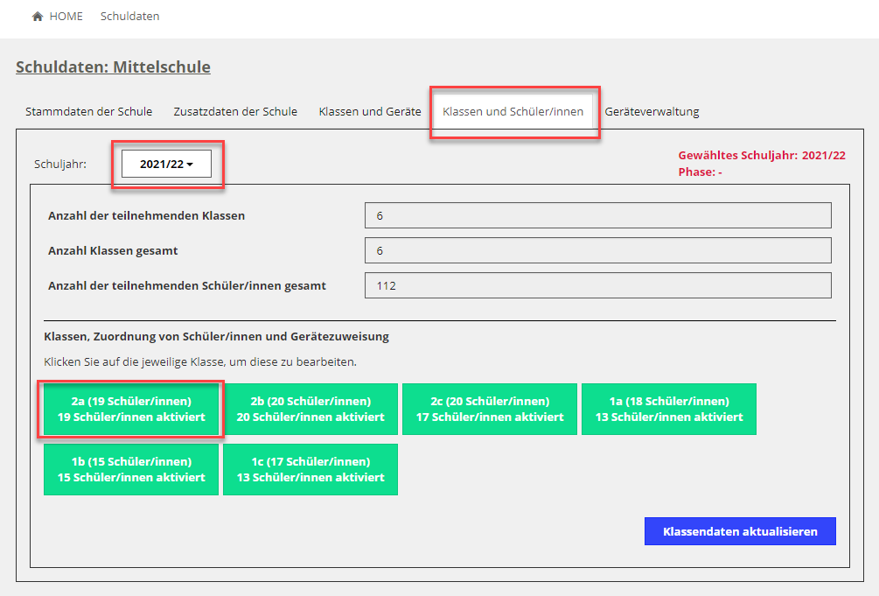Open the HOME breadcrumb text link
Viewport: 879px width, 596px height.
tap(66, 17)
